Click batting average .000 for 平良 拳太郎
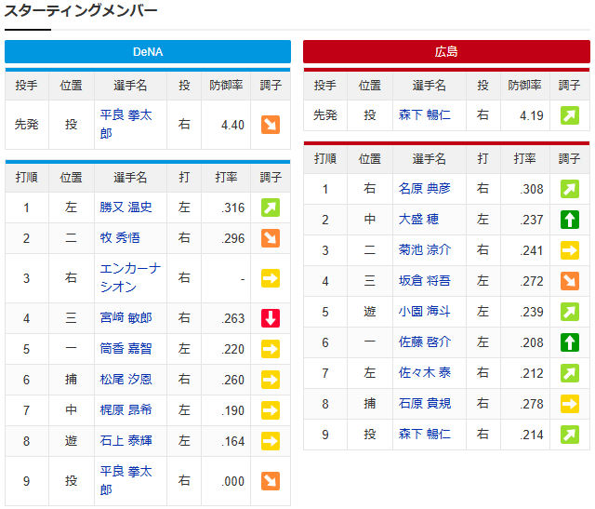Screen dimensions: 595x509 233,481
